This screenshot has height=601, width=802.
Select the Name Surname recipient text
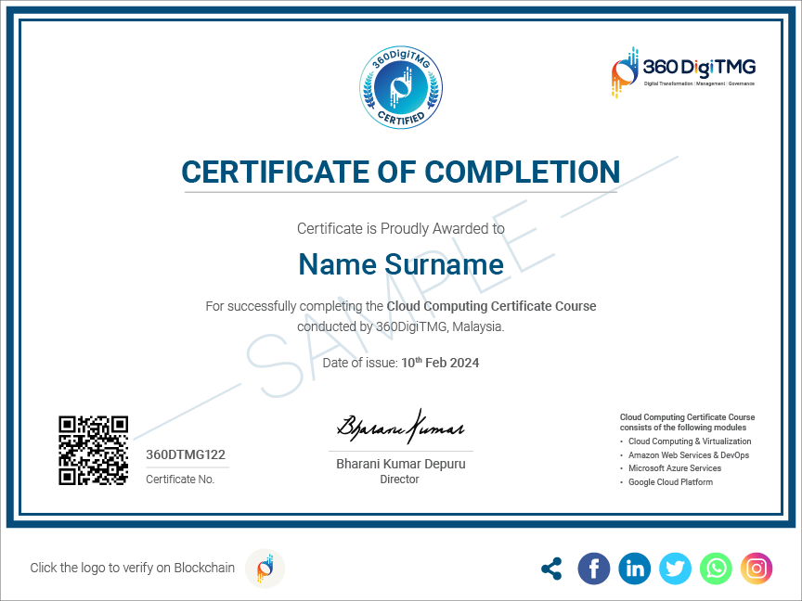pyautogui.click(x=400, y=264)
